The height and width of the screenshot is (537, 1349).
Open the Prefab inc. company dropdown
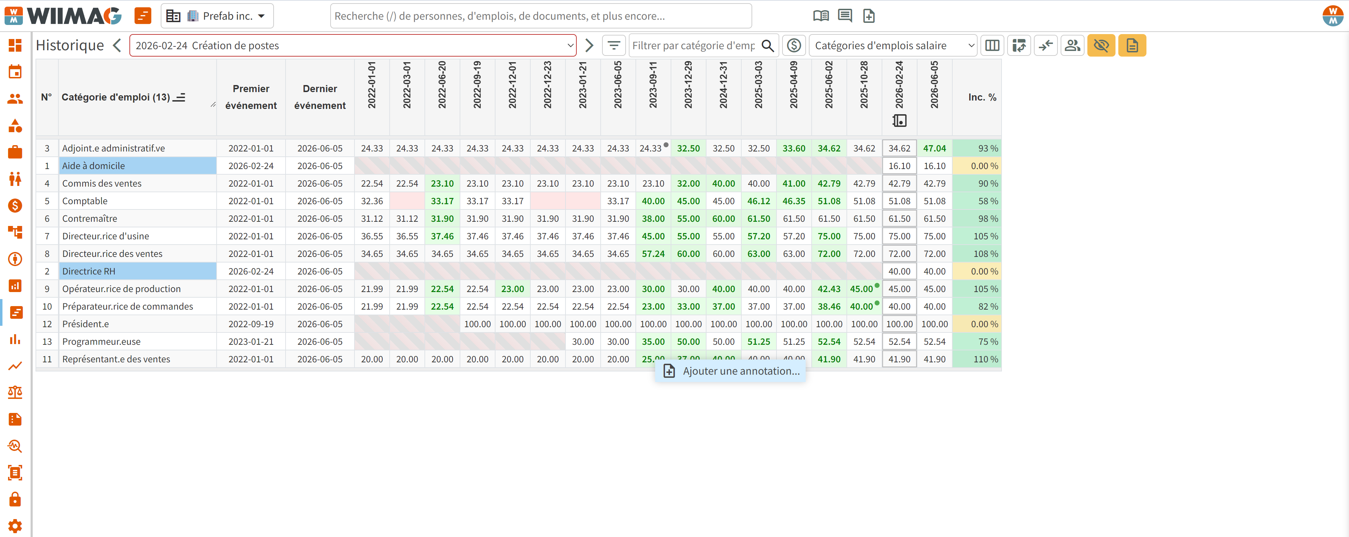(217, 16)
